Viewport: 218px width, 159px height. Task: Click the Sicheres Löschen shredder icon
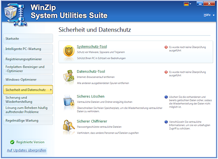tap(69, 101)
